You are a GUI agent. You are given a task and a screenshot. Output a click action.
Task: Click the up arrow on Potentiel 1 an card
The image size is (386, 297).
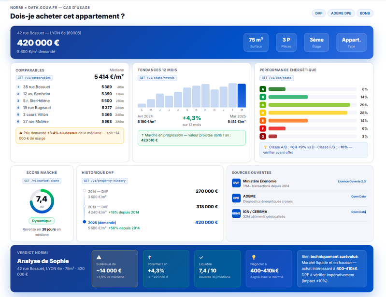pos(150,257)
